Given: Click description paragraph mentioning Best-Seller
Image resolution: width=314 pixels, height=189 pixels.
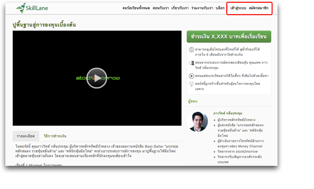Looking at the screenshot, I should [97, 151].
